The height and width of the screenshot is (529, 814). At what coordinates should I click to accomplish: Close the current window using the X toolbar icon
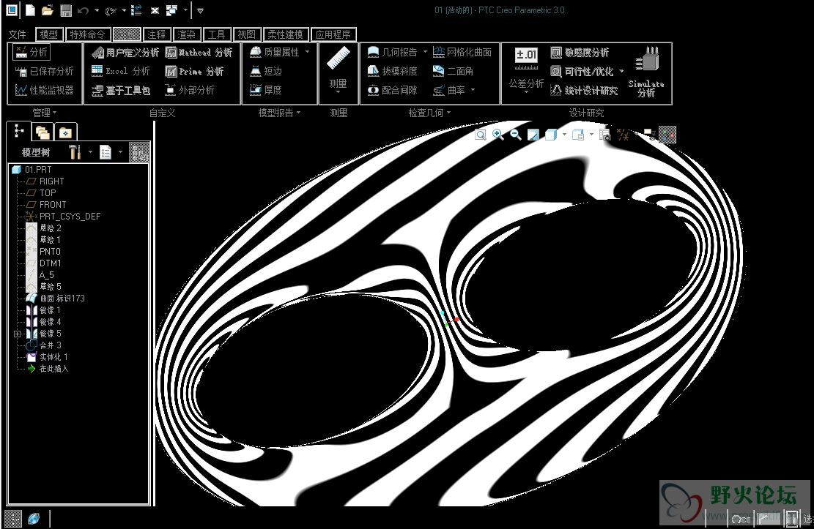coord(155,10)
